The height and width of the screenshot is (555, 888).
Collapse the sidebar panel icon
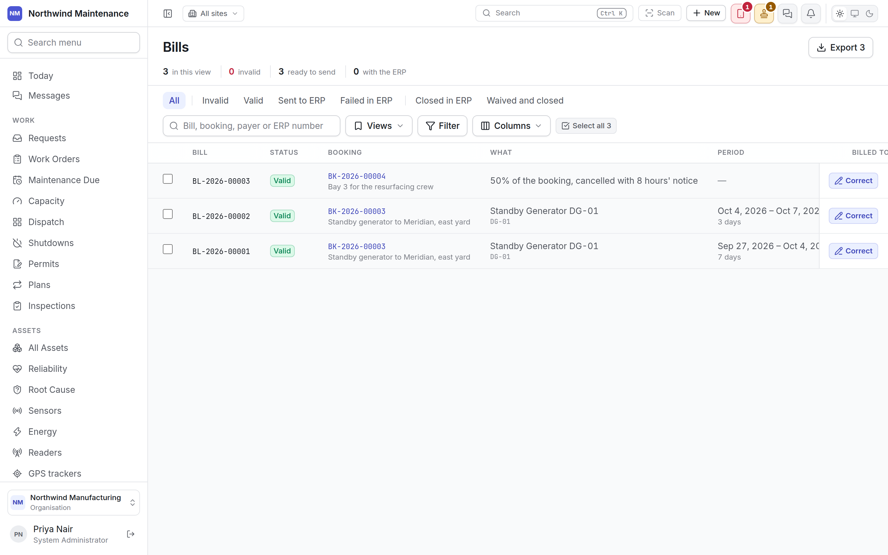coord(168,14)
